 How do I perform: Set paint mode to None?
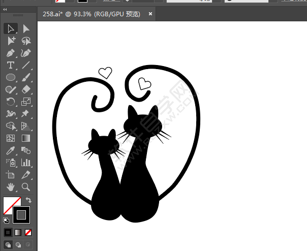point(28,232)
